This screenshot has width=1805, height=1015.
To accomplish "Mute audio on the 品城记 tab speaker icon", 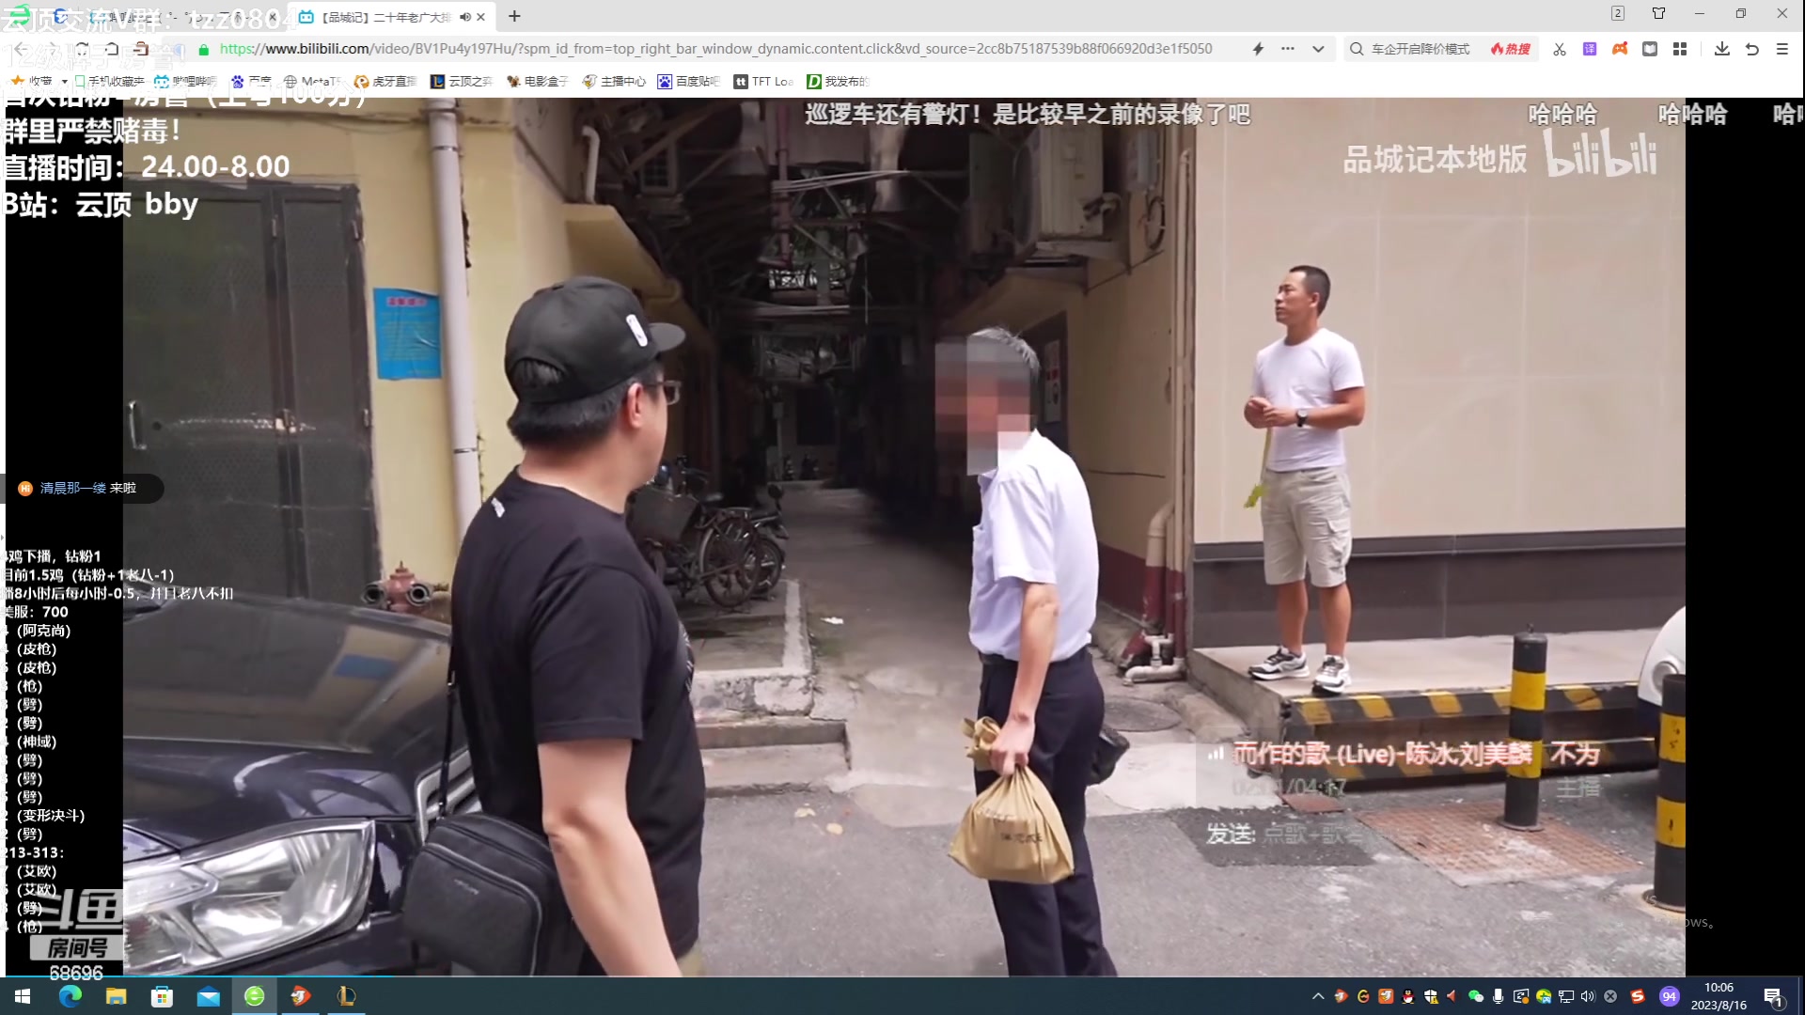I will 464,17.
